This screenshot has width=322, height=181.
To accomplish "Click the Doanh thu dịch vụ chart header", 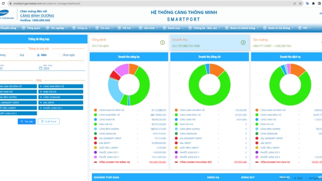I will coord(286,57).
